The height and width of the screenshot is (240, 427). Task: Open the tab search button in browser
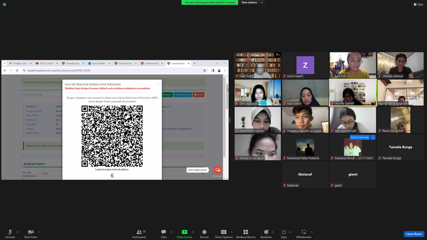[5, 63]
